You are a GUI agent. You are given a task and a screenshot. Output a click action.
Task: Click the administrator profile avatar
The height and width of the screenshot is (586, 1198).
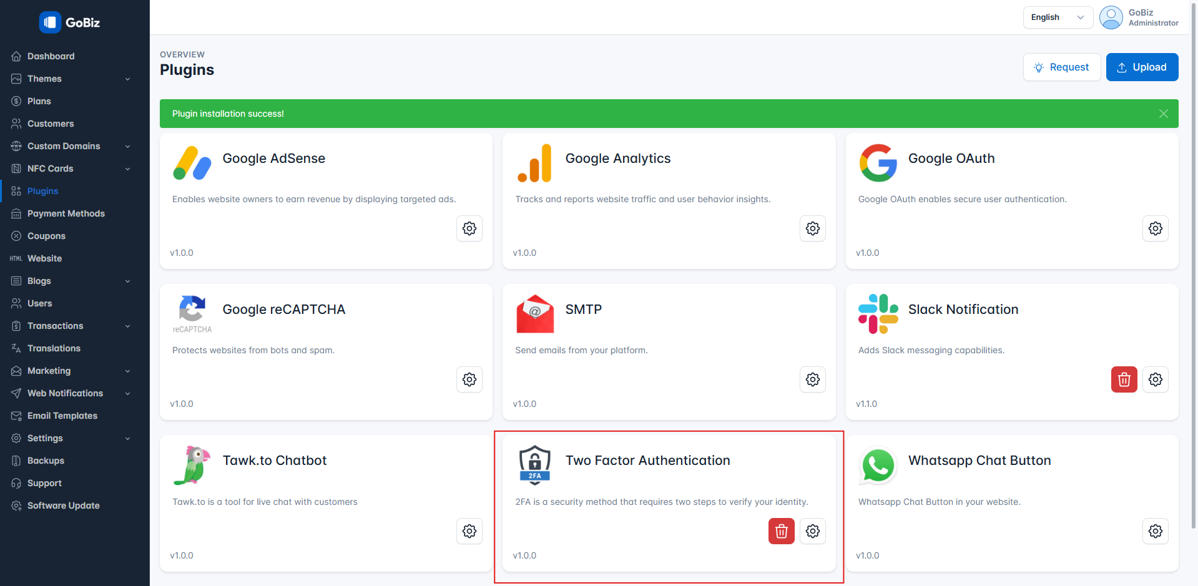[1111, 17]
